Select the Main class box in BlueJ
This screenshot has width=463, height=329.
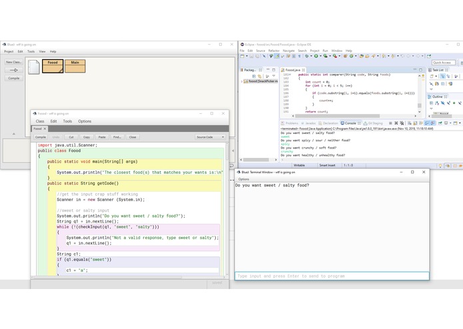pyautogui.click(x=75, y=66)
